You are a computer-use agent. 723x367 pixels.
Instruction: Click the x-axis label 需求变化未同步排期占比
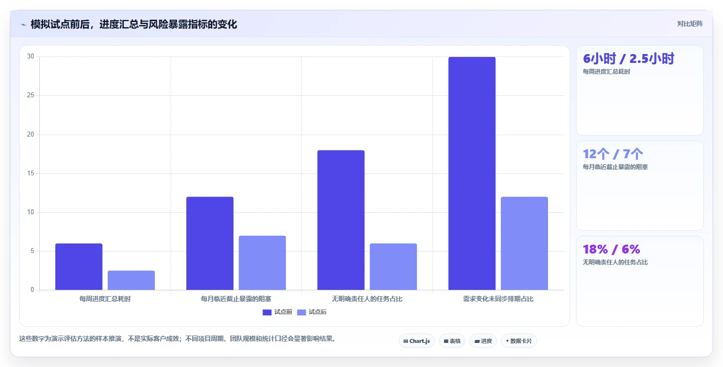(498, 299)
